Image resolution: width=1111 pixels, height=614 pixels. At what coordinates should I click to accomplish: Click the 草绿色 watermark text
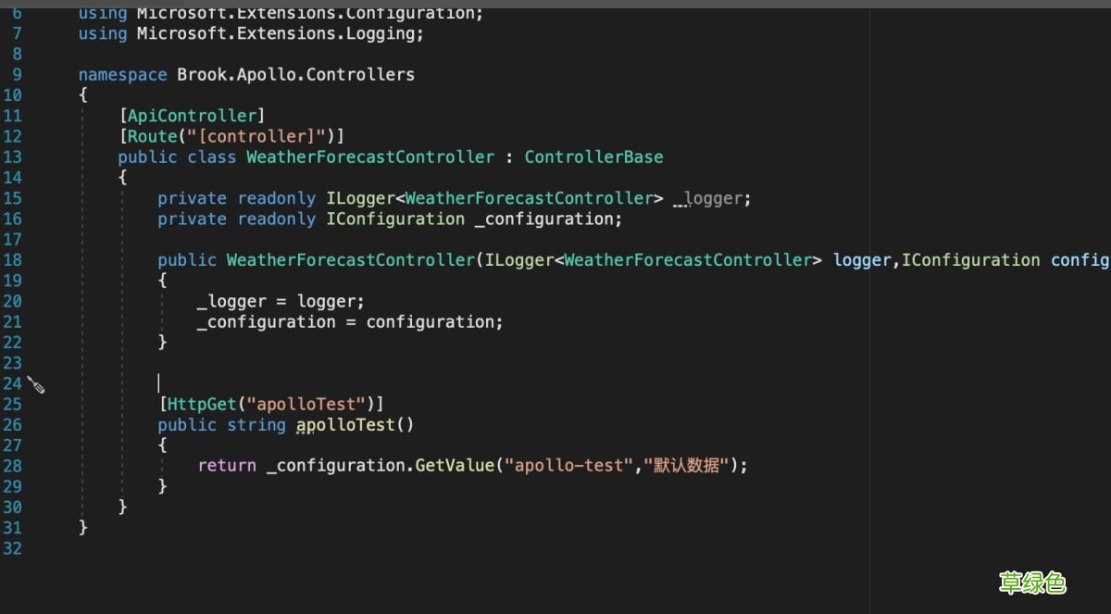tap(1034, 583)
